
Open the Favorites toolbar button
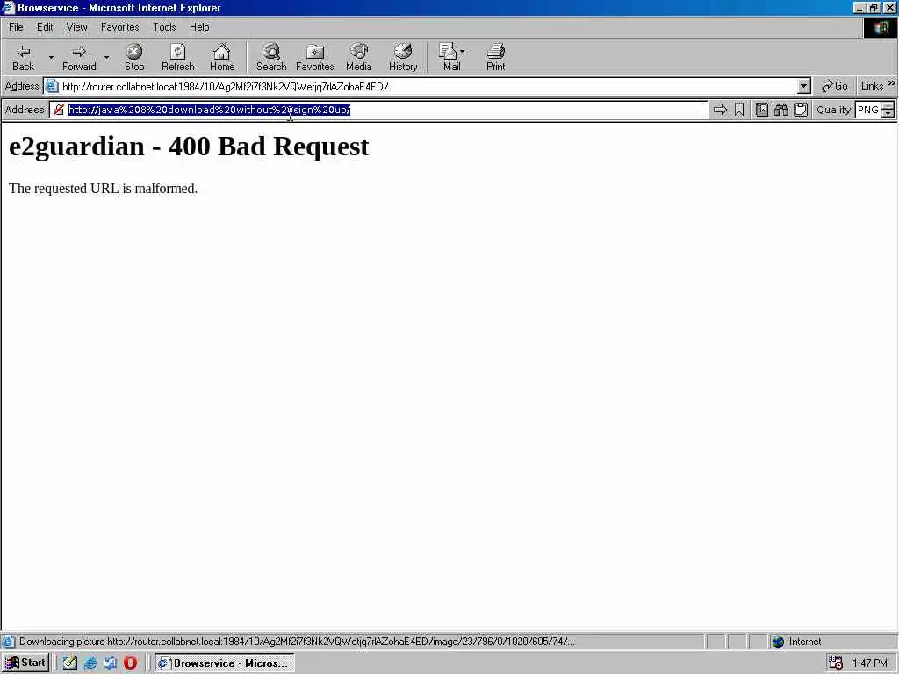click(315, 57)
